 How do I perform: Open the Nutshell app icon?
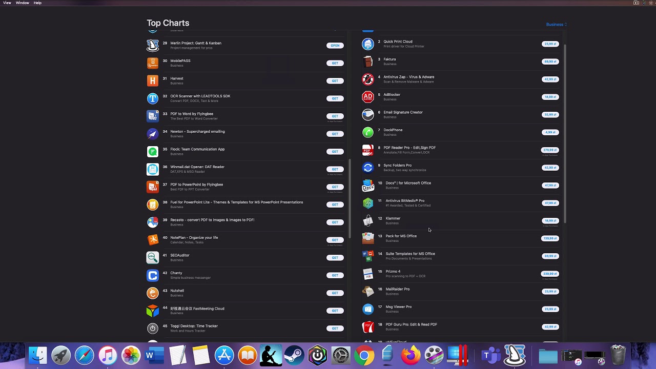tap(153, 293)
